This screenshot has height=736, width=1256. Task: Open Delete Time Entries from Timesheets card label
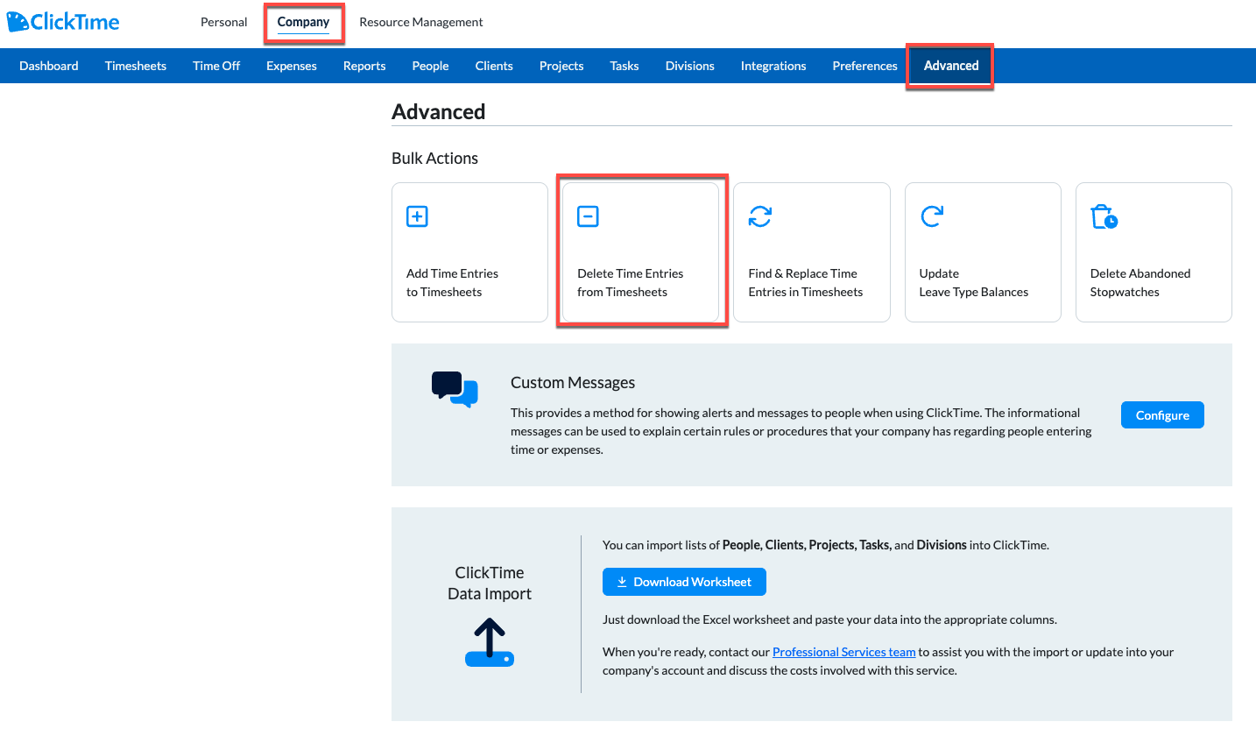tap(631, 282)
